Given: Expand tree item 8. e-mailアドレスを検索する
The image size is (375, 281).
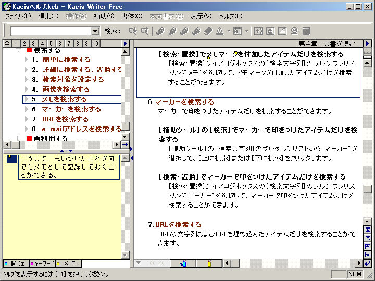Looking at the screenshot, I should pyautogui.click(x=27, y=129).
